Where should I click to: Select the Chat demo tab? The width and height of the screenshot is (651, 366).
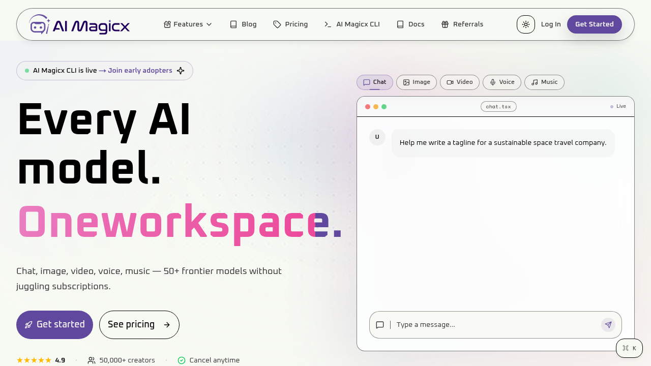[x=375, y=82]
